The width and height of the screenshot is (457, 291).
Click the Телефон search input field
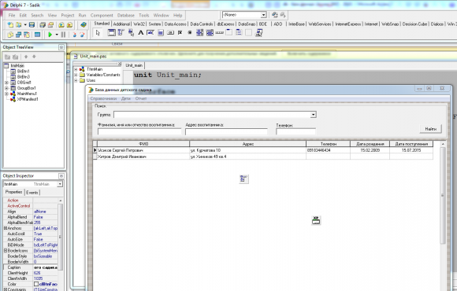point(295,131)
